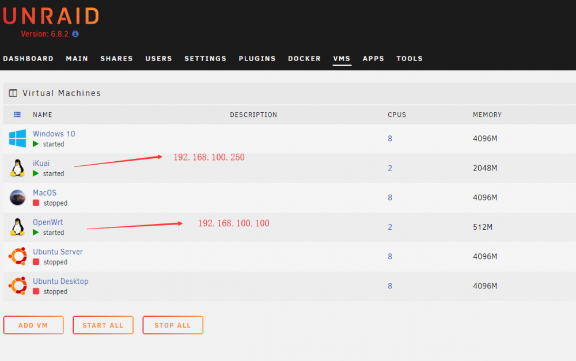Open the Ubuntu Desktop VM link

point(60,281)
